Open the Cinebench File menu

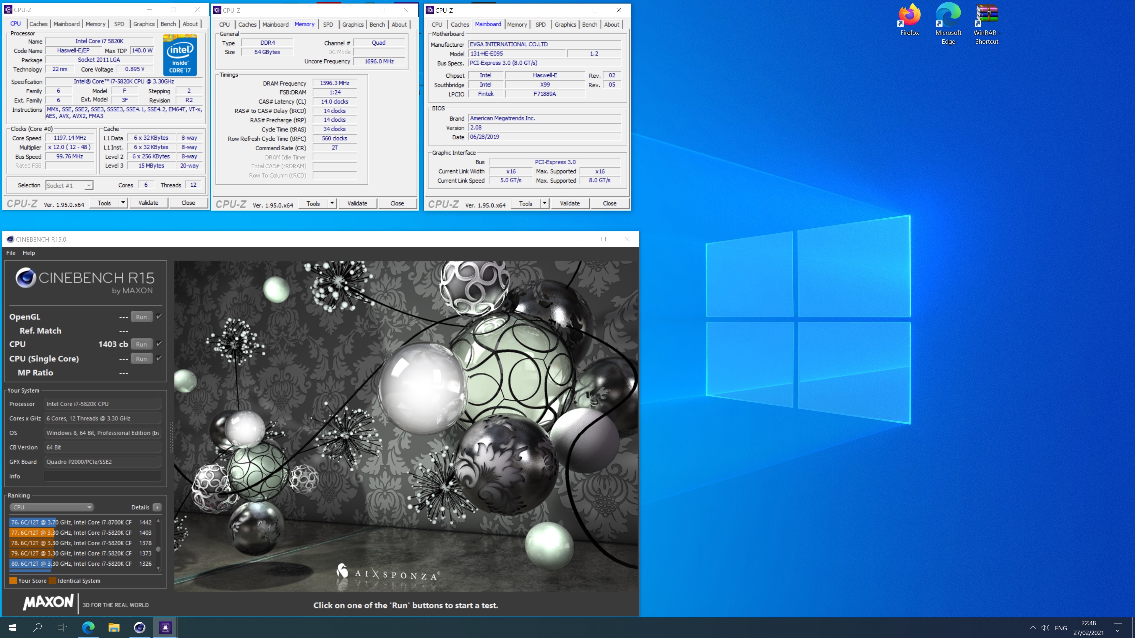pos(11,253)
